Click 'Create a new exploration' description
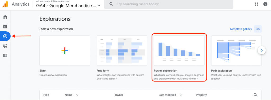 53,75
